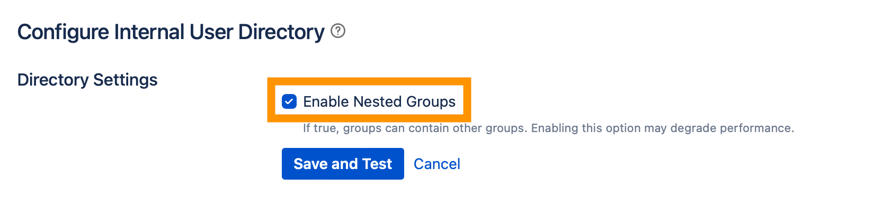This screenshot has width=891, height=224.
Task: Open help for Configure Internal User Directory
Action: [x=338, y=31]
